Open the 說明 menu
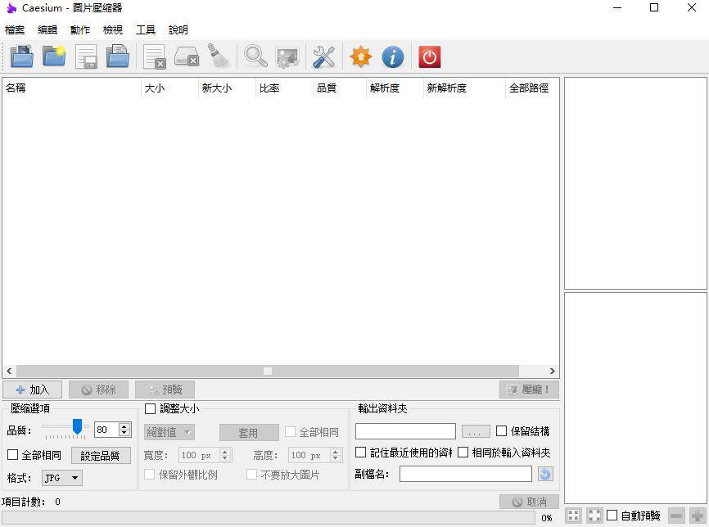Screen dimensions: 709x527 pos(178,29)
